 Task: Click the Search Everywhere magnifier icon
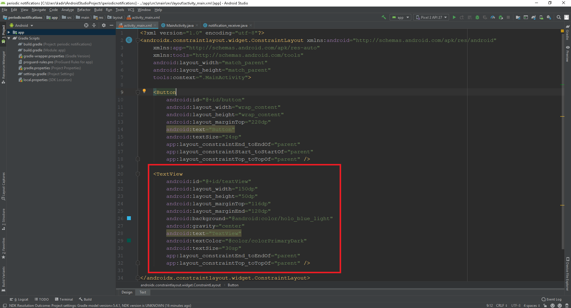[559, 17]
